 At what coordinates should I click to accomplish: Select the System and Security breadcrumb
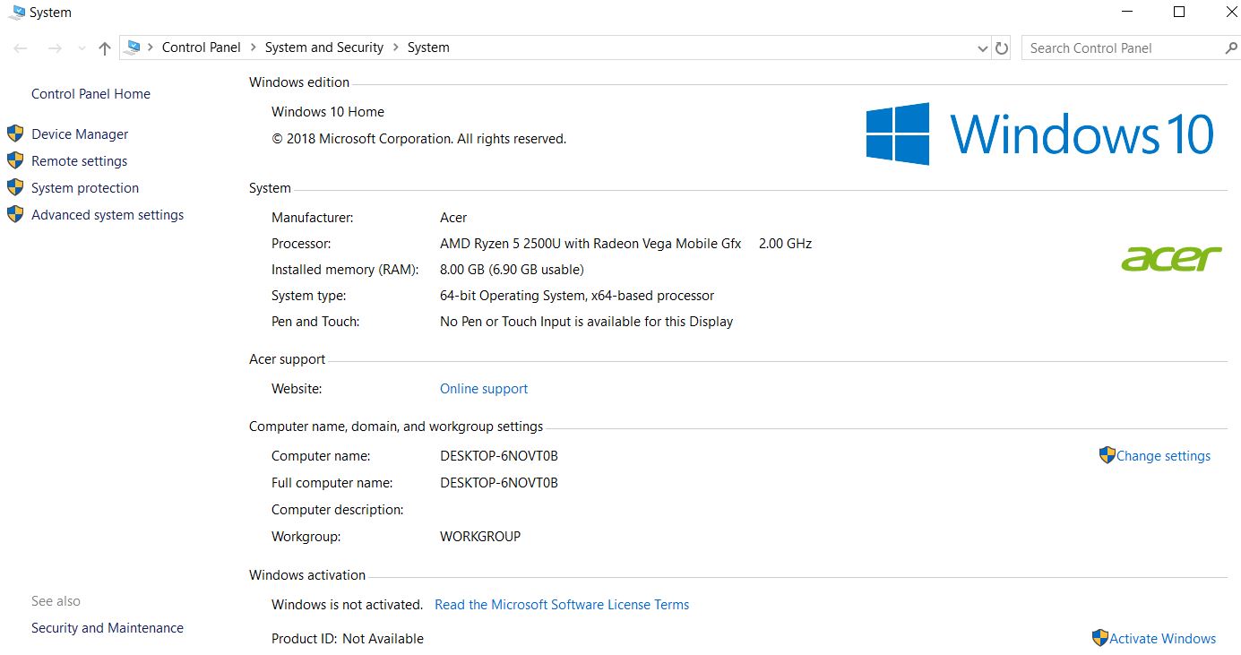point(323,47)
